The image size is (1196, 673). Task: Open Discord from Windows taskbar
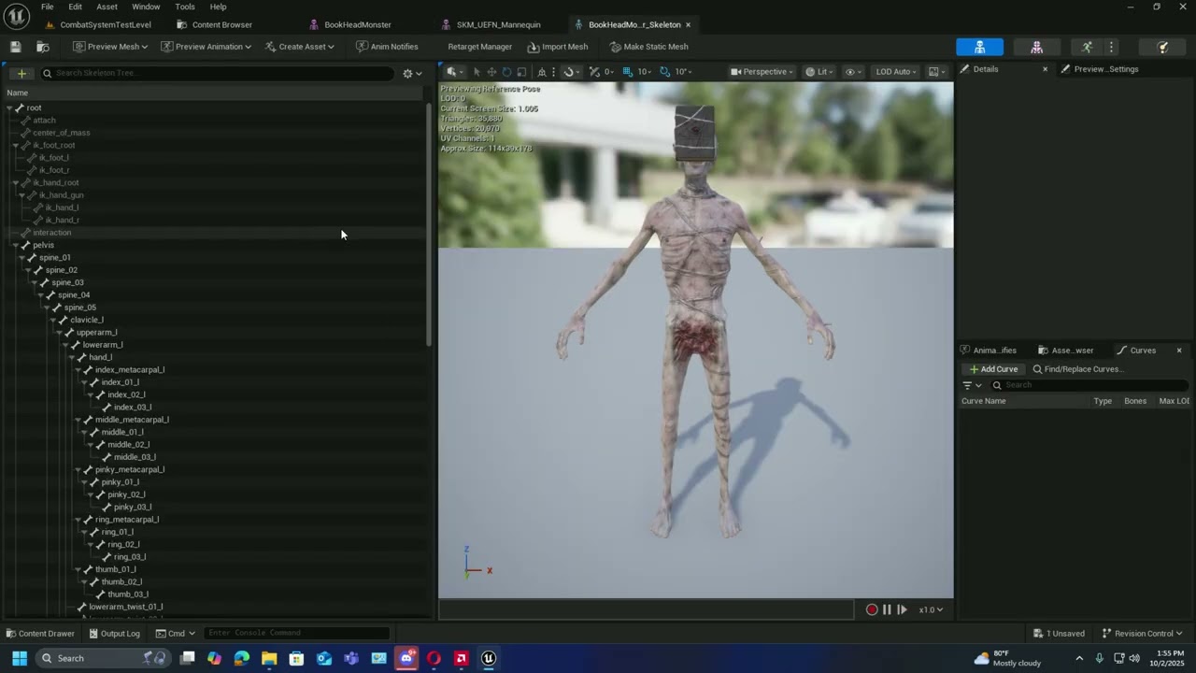point(406,658)
